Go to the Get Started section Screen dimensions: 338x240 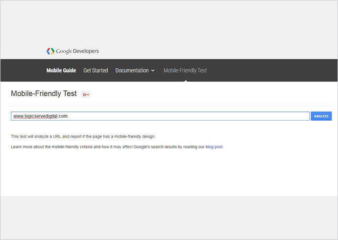coord(96,70)
